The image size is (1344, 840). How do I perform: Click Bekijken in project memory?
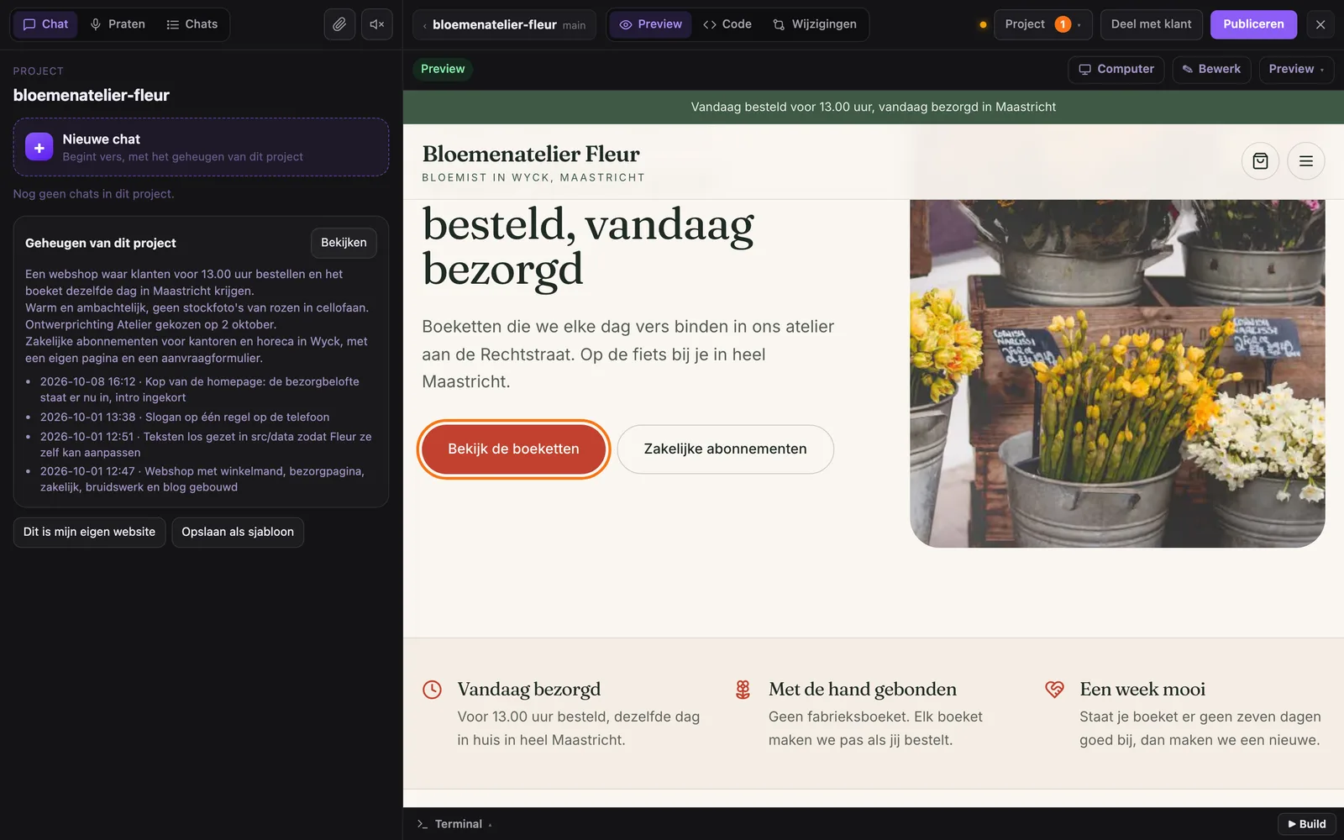click(344, 243)
